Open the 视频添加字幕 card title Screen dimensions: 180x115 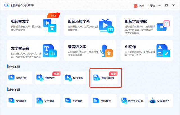coord(79,21)
